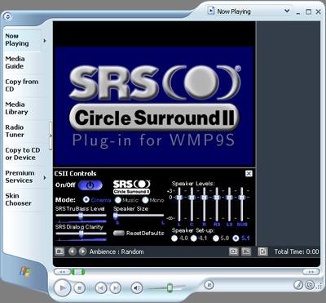The image size is (326, 303).
Task: Click the taskbar toggle handle beside Radio Tuner
Action: 51,136
